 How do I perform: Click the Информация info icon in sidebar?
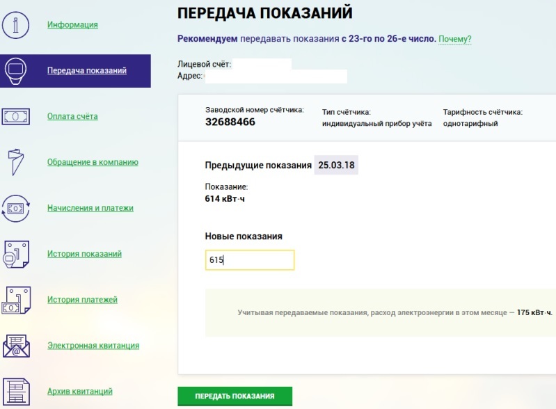[17, 25]
